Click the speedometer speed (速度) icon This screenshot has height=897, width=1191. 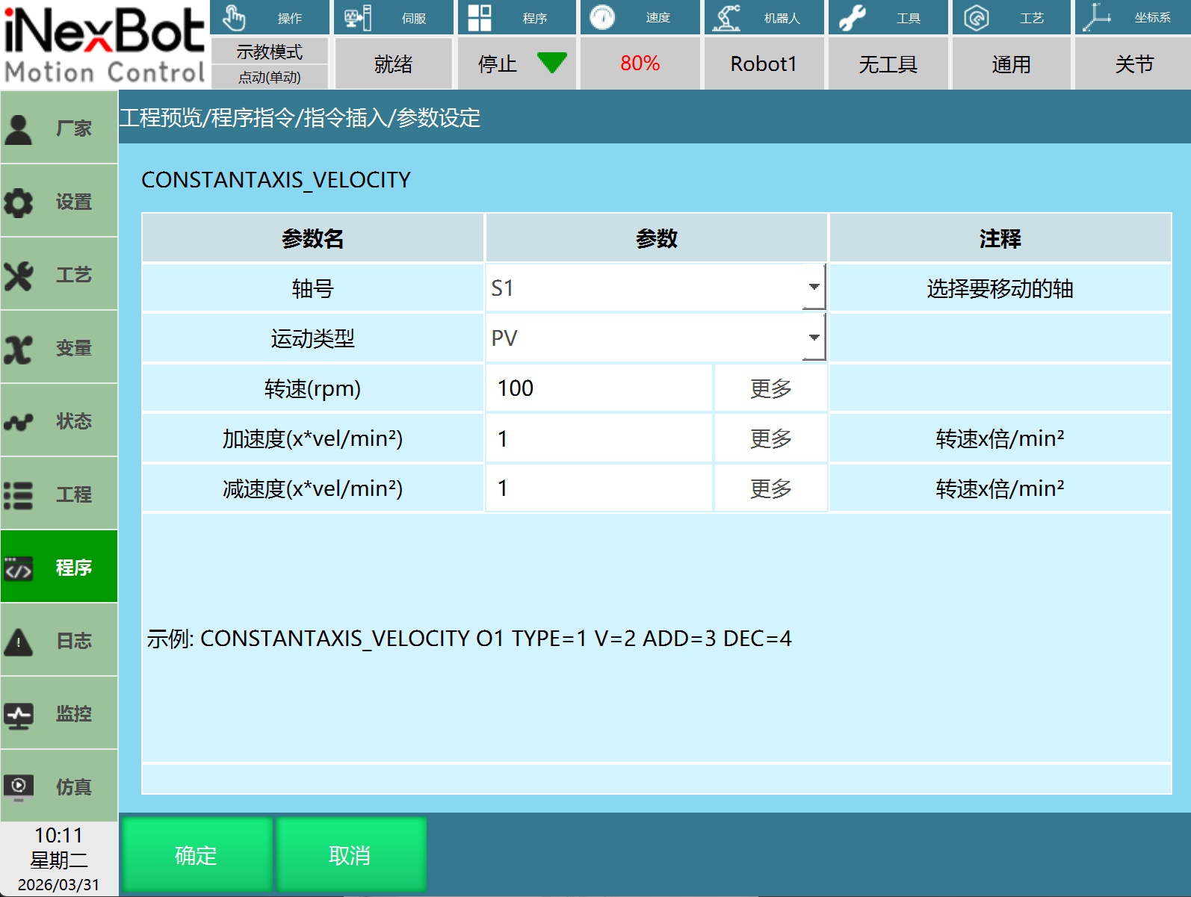[x=602, y=18]
